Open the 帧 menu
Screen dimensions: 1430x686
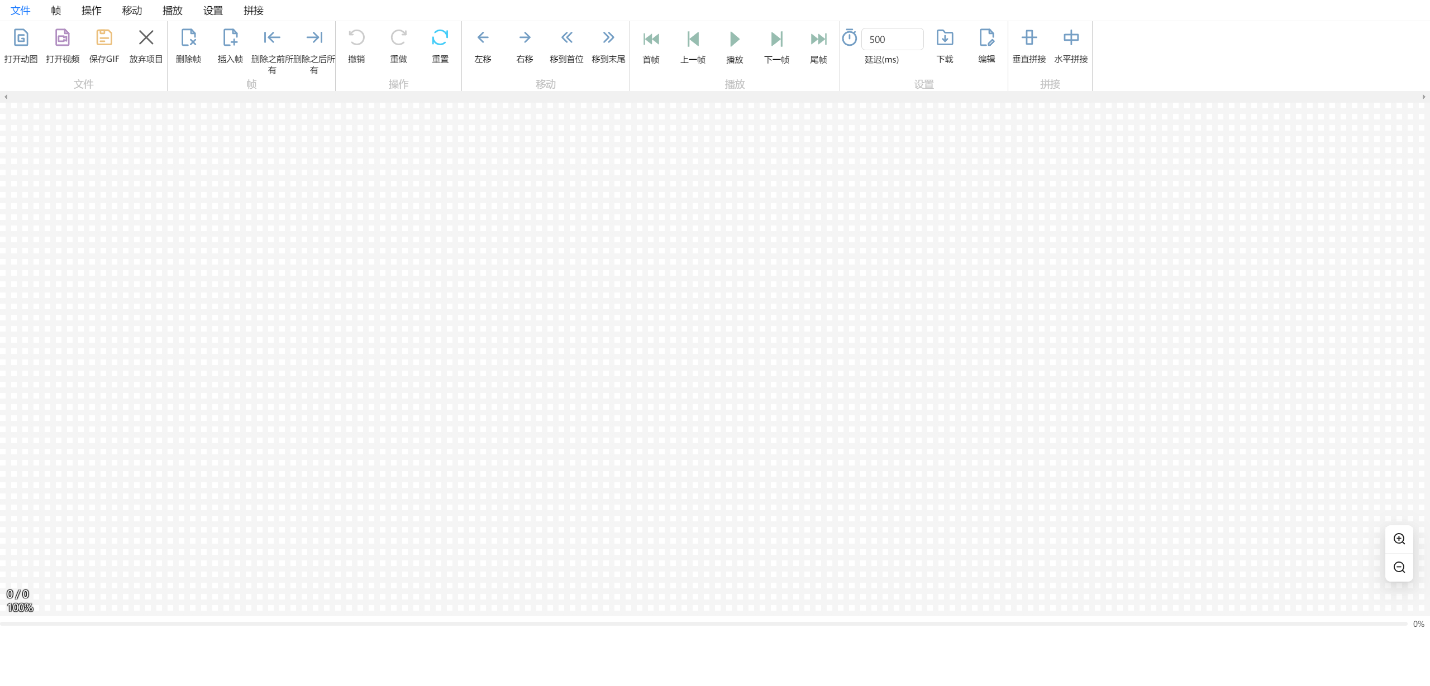[56, 11]
